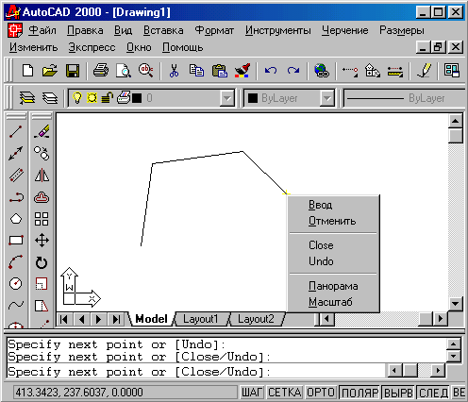
Task: Toggle ШАГ snap mode in status bar
Action: [x=252, y=393]
